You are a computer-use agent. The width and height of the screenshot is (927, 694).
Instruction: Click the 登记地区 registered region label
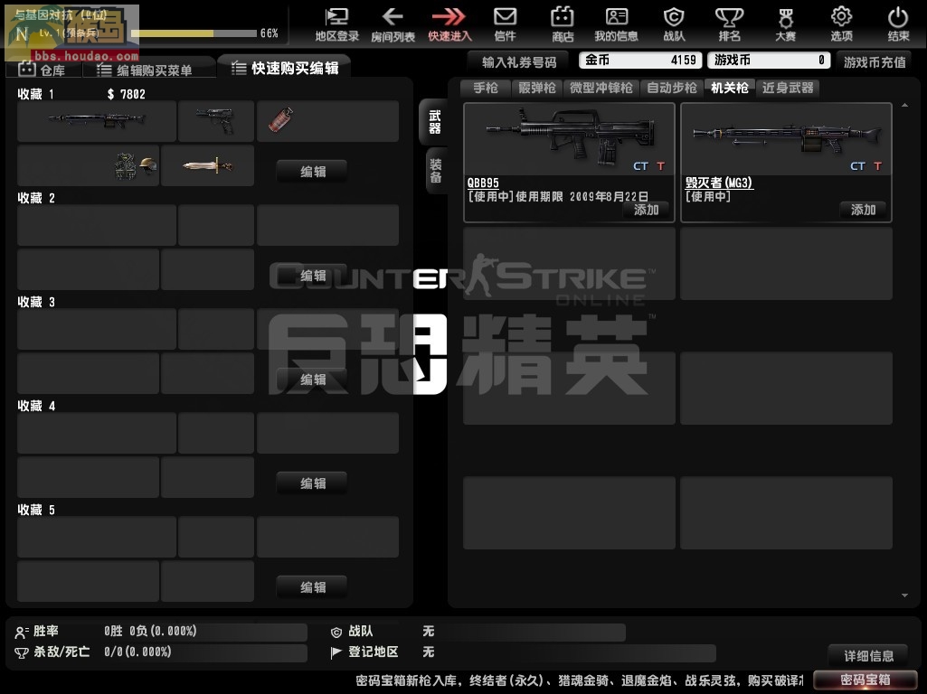[x=373, y=652]
